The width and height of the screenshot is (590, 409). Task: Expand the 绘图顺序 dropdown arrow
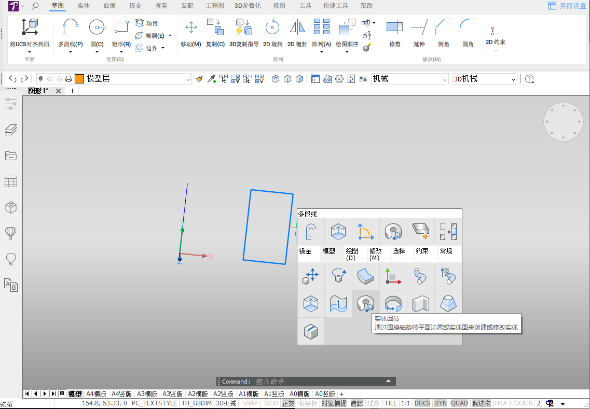[x=347, y=52]
